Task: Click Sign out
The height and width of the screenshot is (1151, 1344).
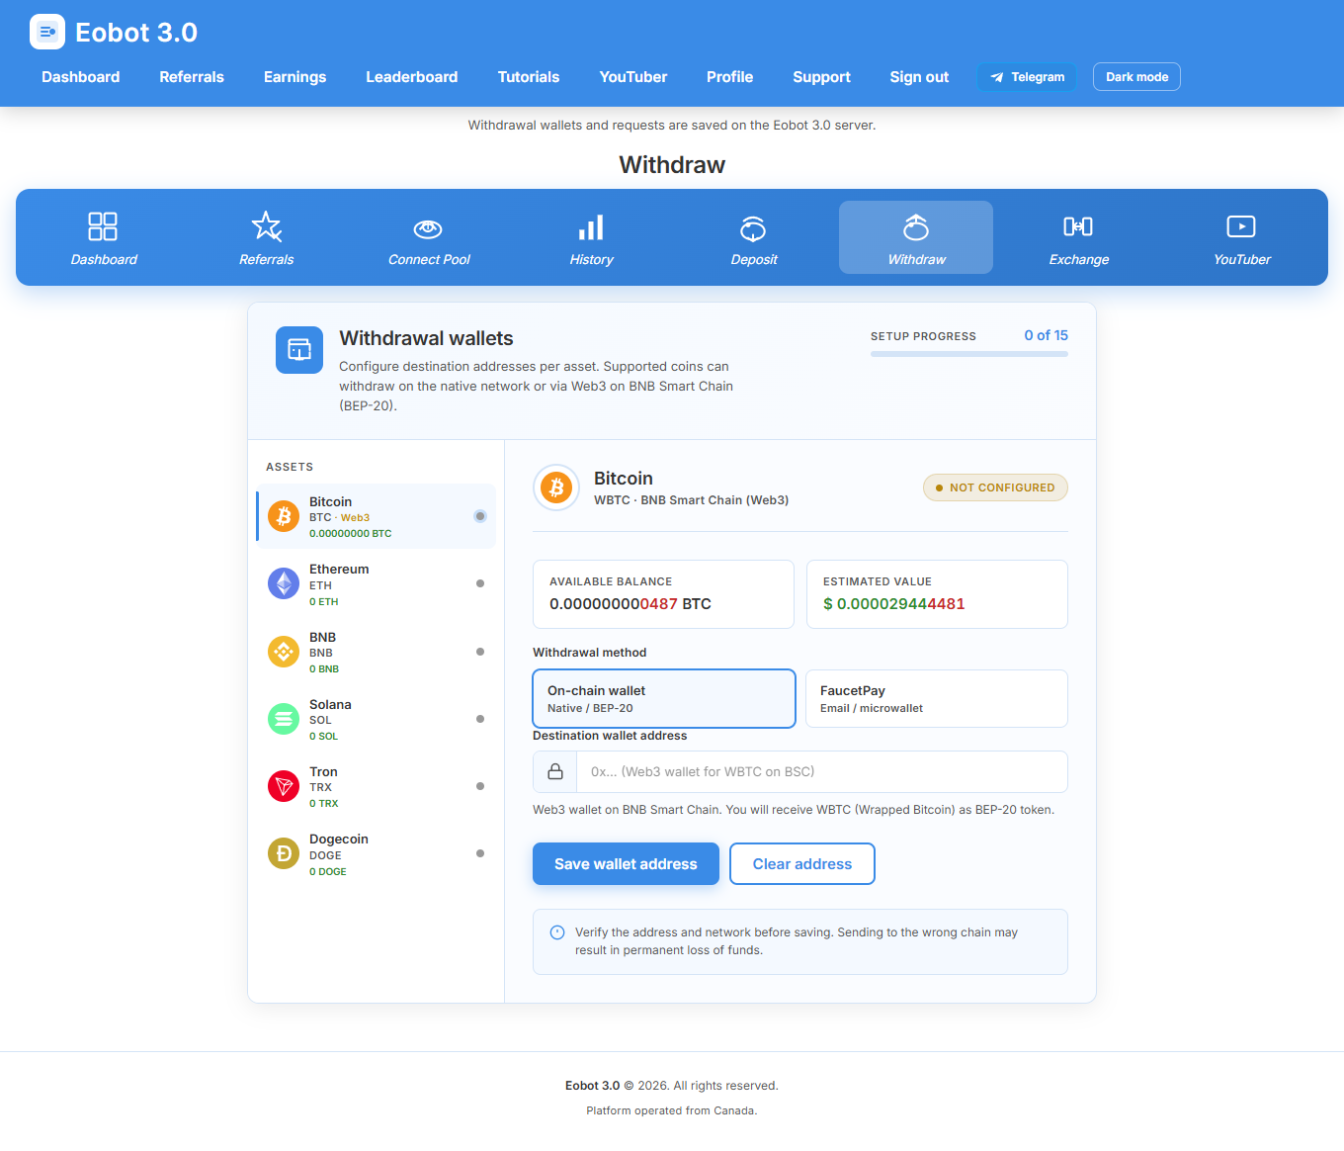Action: tap(919, 77)
